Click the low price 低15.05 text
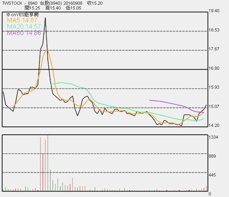Screen dimensions: 229x197 [73, 8]
